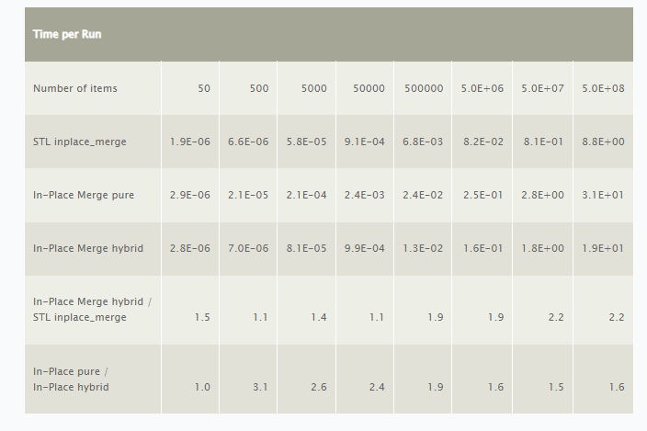Select the 3.1 ratio cell
The image size is (647, 431).
click(x=260, y=387)
